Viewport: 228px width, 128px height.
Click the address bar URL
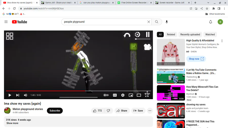(x=44, y=8)
